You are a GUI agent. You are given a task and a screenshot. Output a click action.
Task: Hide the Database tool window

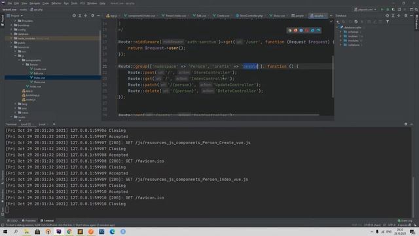(412, 16)
